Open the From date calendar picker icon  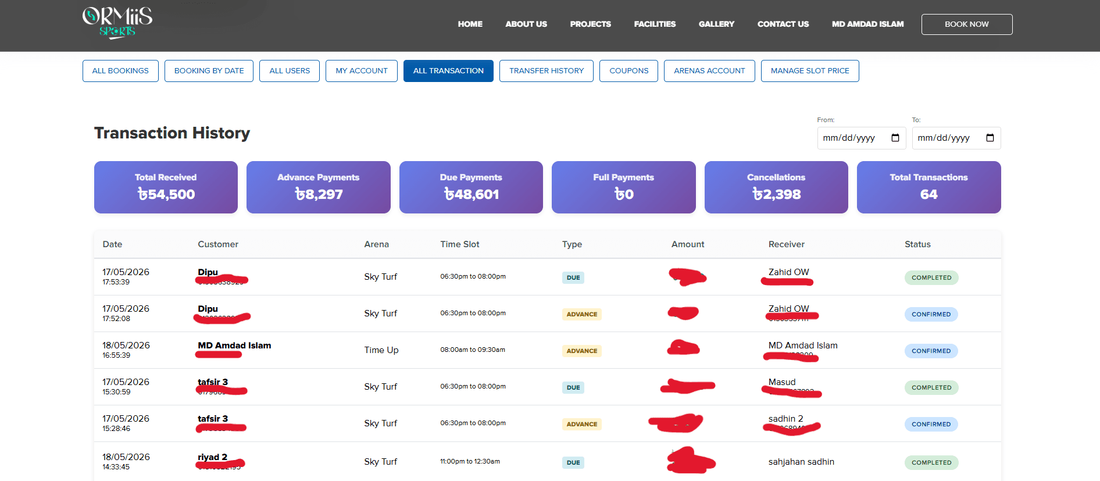(x=895, y=138)
